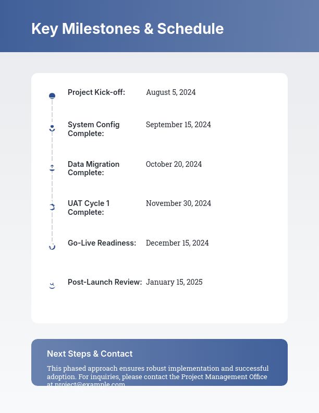Image resolution: width=319 pixels, height=413 pixels.
Task: Click the Post-Launch Review milestone icon
Action: tap(52, 285)
